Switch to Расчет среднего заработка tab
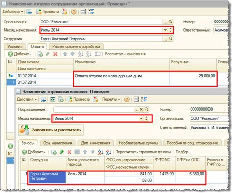Image resolution: width=232 pixels, height=193 pixels. tap(76, 47)
